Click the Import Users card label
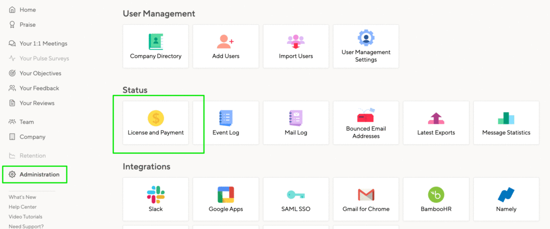550x229 pixels. [296, 56]
